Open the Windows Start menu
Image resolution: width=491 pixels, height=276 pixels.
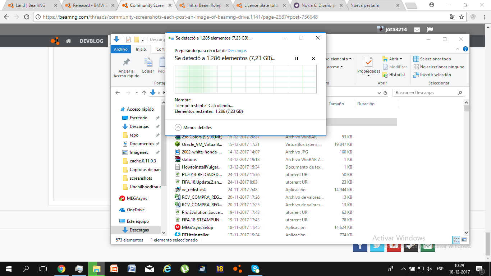9,268
